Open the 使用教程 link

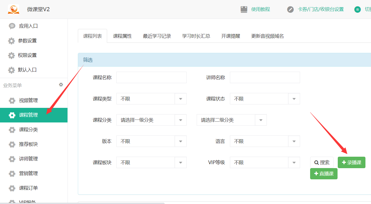[x=261, y=9]
